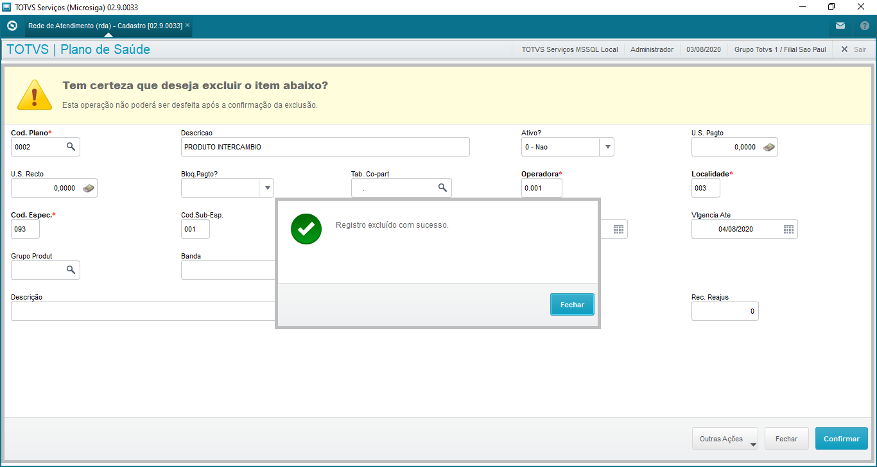Open the Outras Ações dropdown

coord(725,439)
